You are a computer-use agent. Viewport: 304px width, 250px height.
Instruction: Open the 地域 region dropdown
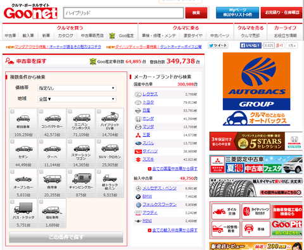(x=77, y=99)
